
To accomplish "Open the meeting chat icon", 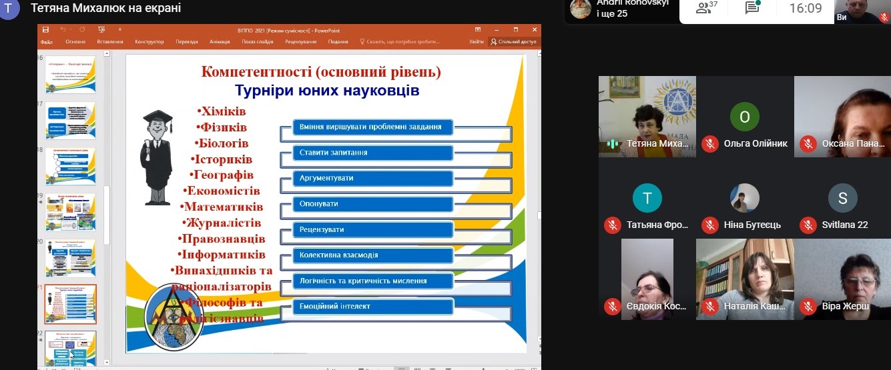I will click(752, 8).
